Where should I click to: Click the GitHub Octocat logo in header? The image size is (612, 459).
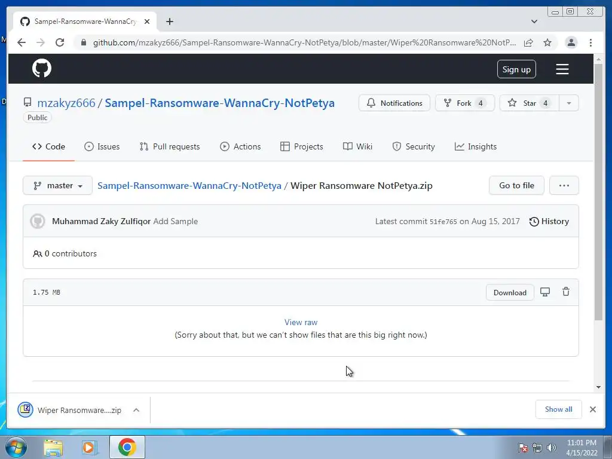click(x=42, y=69)
